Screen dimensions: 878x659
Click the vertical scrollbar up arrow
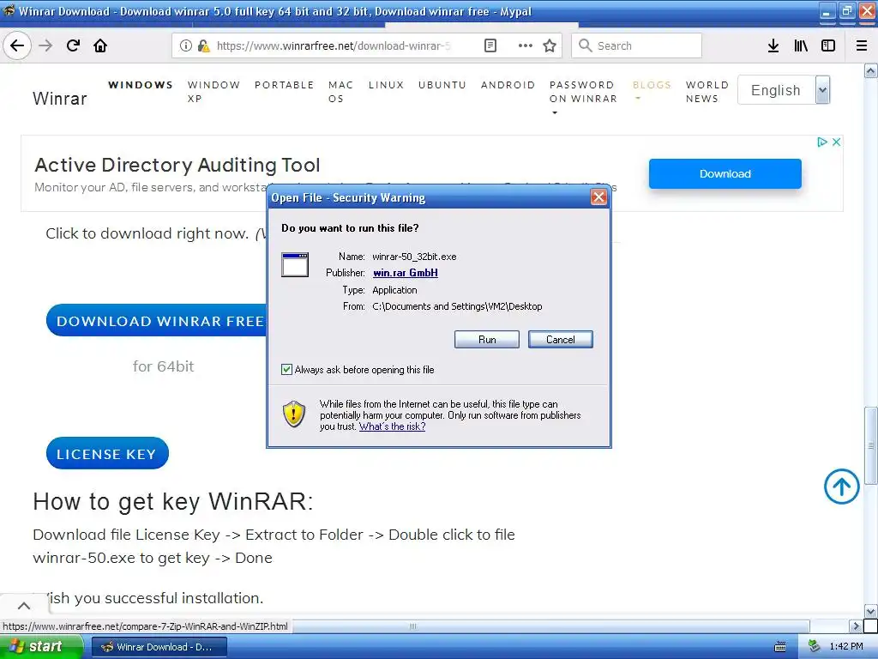pyautogui.click(x=871, y=70)
